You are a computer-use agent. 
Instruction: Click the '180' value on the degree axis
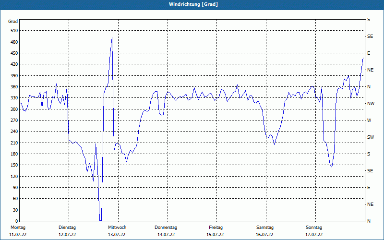pos(14,154)
